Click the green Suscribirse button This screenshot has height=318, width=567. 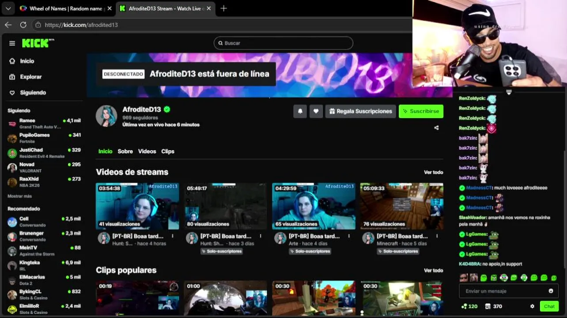click(421, 111)
